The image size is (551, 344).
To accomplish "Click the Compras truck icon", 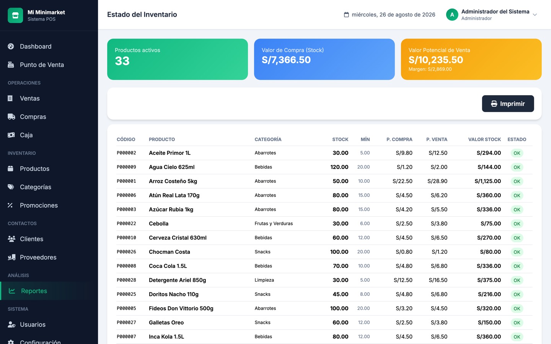I will tap(11, 117).
